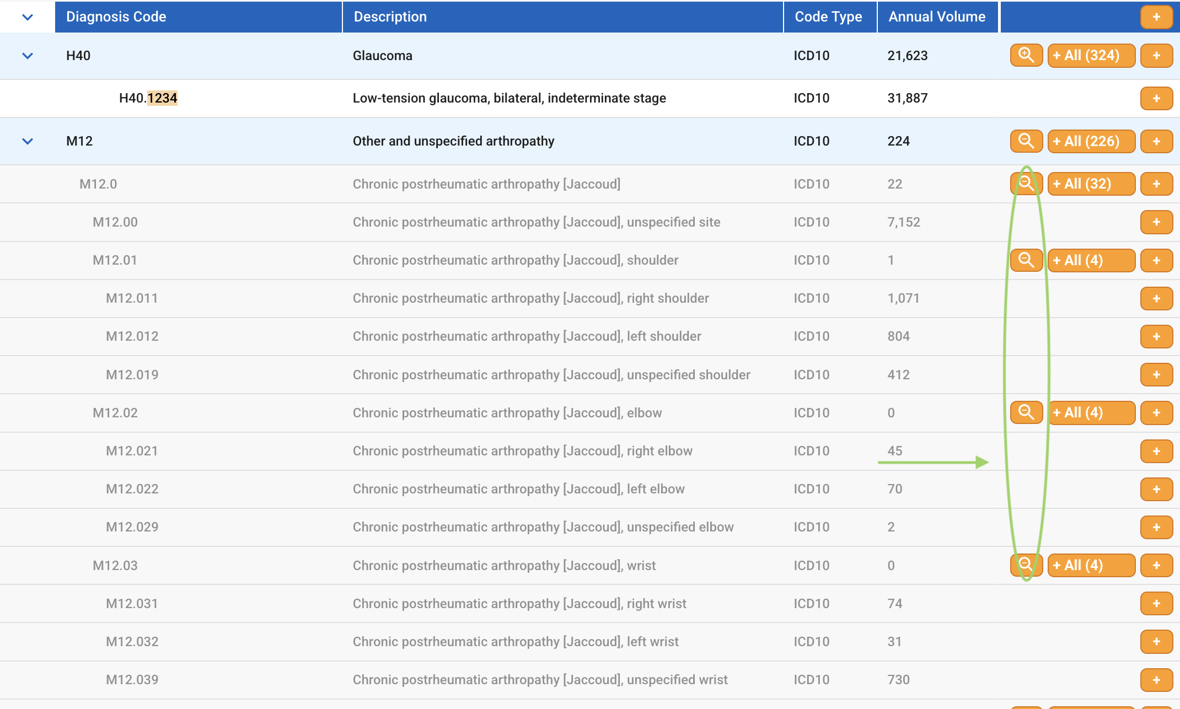The width and height of the screenshot is (1180, 709).
Task: Select the H40.1234 code cell
Action: click(x=148, y=98)
